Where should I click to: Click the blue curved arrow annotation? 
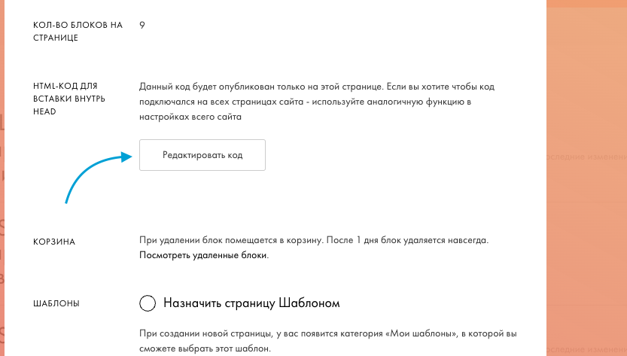pos(98,176)
